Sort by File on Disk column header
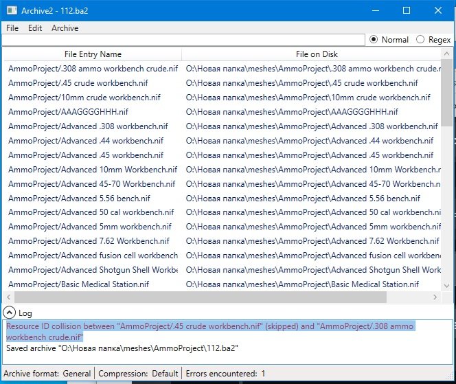 (317, 54)
